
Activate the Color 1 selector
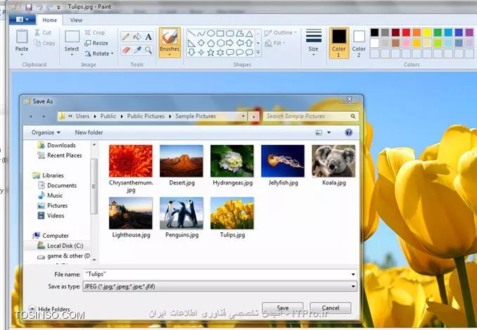click(x=338, y=41)
